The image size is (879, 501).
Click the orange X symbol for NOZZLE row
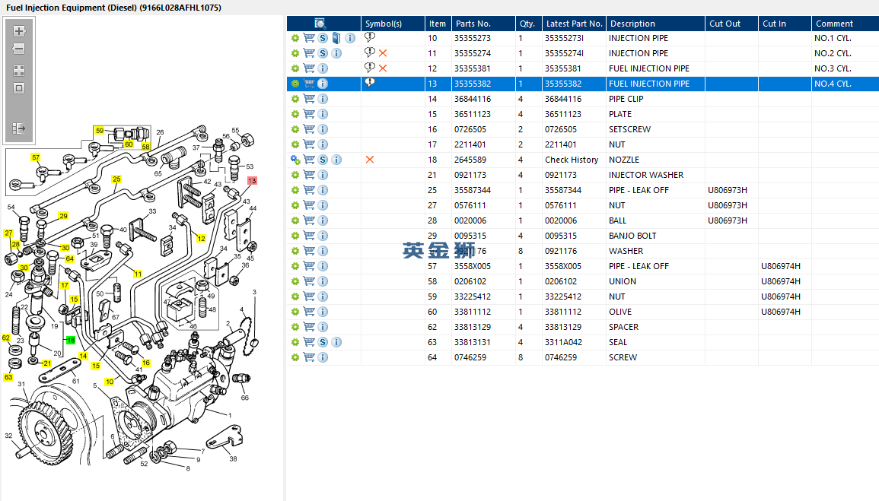point(370,160)
